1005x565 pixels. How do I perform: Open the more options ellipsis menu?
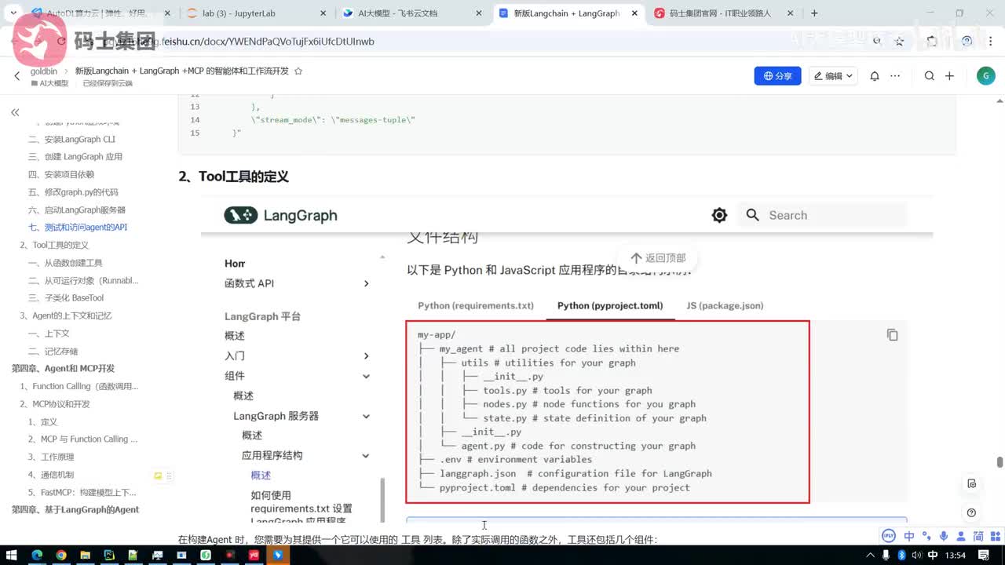(x=896, y=76)
